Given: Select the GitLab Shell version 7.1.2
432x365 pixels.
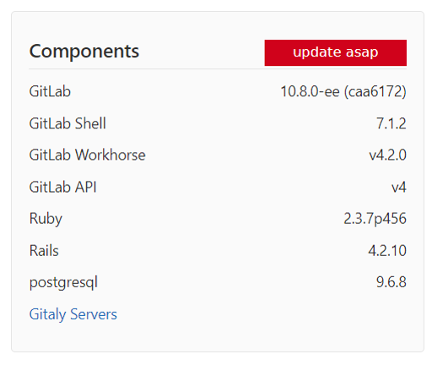Looking at the screenshot, I should coord(391,123).
